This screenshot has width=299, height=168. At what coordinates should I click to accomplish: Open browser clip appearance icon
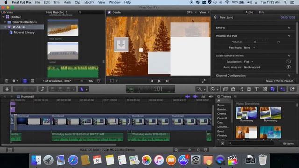[99, 81]
